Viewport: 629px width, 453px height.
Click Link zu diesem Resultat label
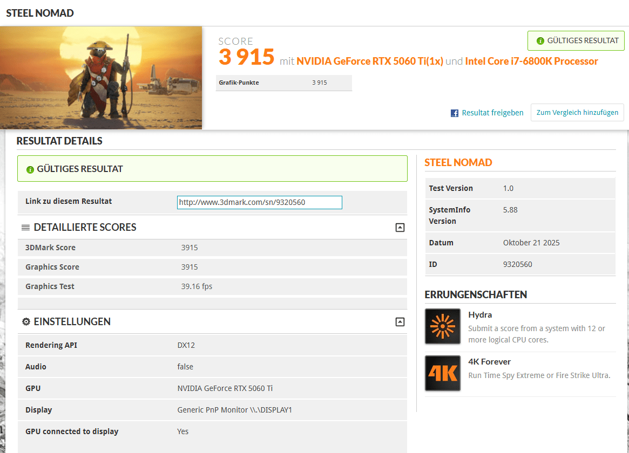tap(69, 202)
